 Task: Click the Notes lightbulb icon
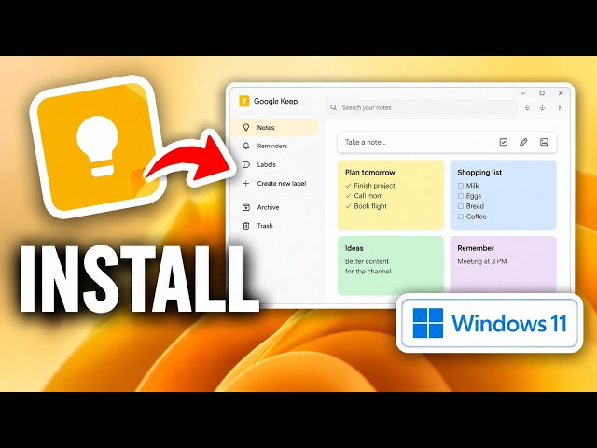pyautogui.click(x=246, y=127)
